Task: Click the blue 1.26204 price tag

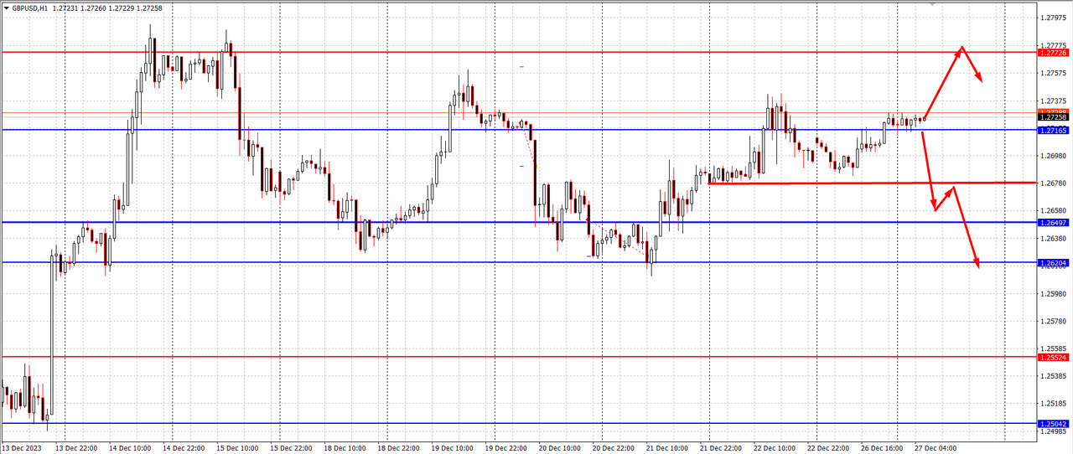Action: 1053,263
